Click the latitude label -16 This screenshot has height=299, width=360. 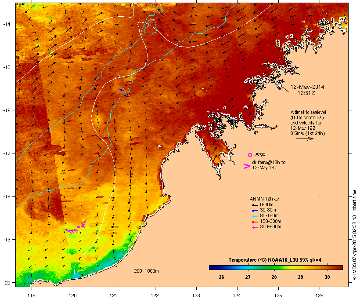click(6, 110)
